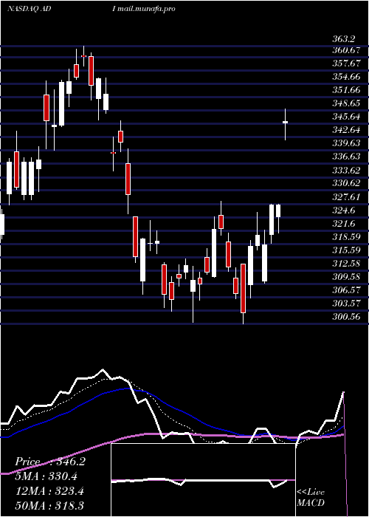Click the NASDAQ AD ticker title
The height and width of the screenshot is (517, 369).
(x=29, y=9)
